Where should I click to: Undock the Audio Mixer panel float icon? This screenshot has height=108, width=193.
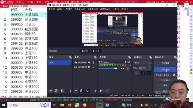pos(129,57)
